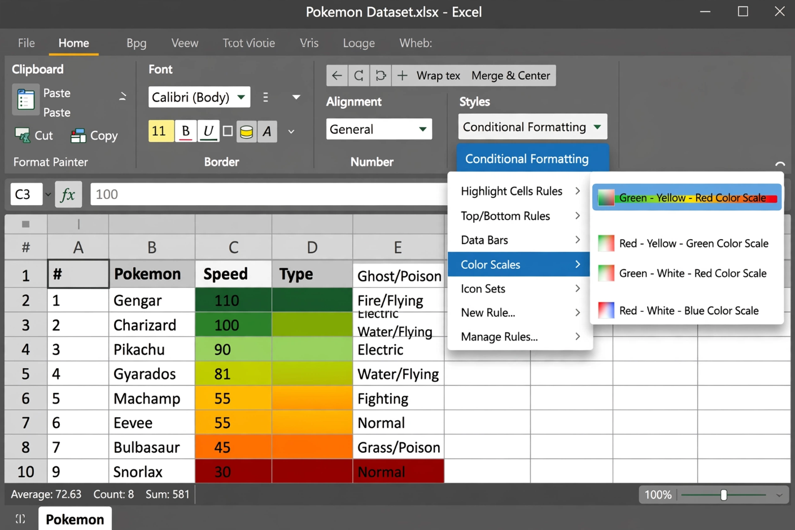
Task: Choose New Rule... menu entry
Action: (x=520, y=312)
